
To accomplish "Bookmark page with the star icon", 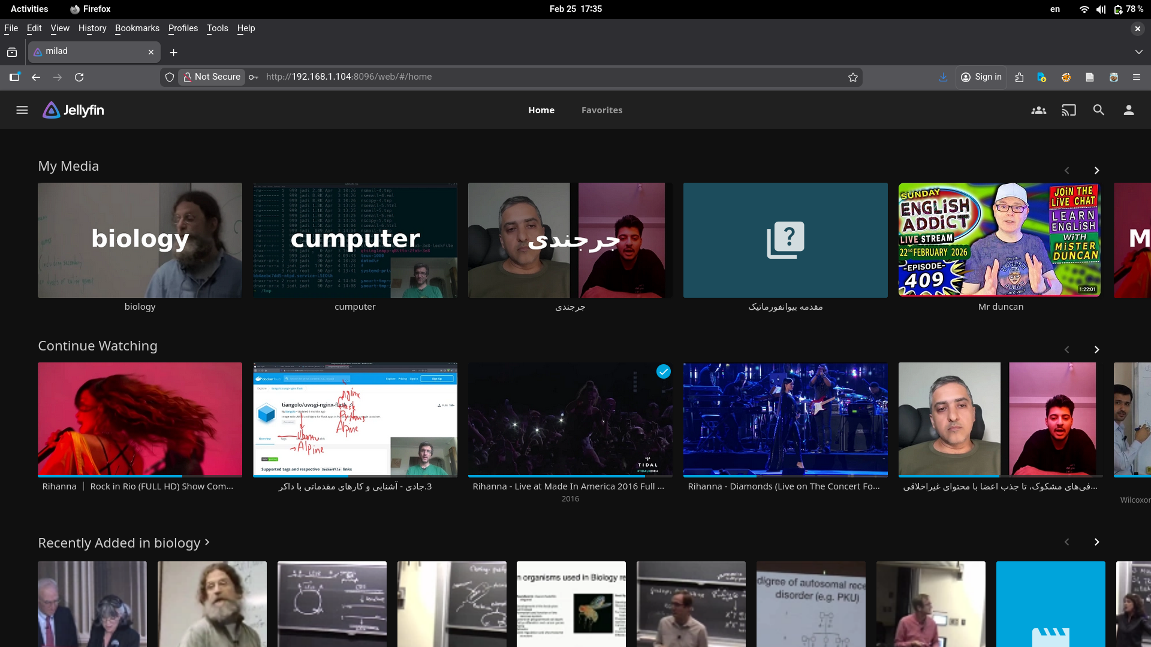I will (852, 77).
